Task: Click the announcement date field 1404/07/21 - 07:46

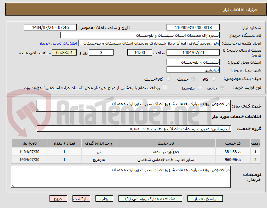Action: (x=50, y=28)
